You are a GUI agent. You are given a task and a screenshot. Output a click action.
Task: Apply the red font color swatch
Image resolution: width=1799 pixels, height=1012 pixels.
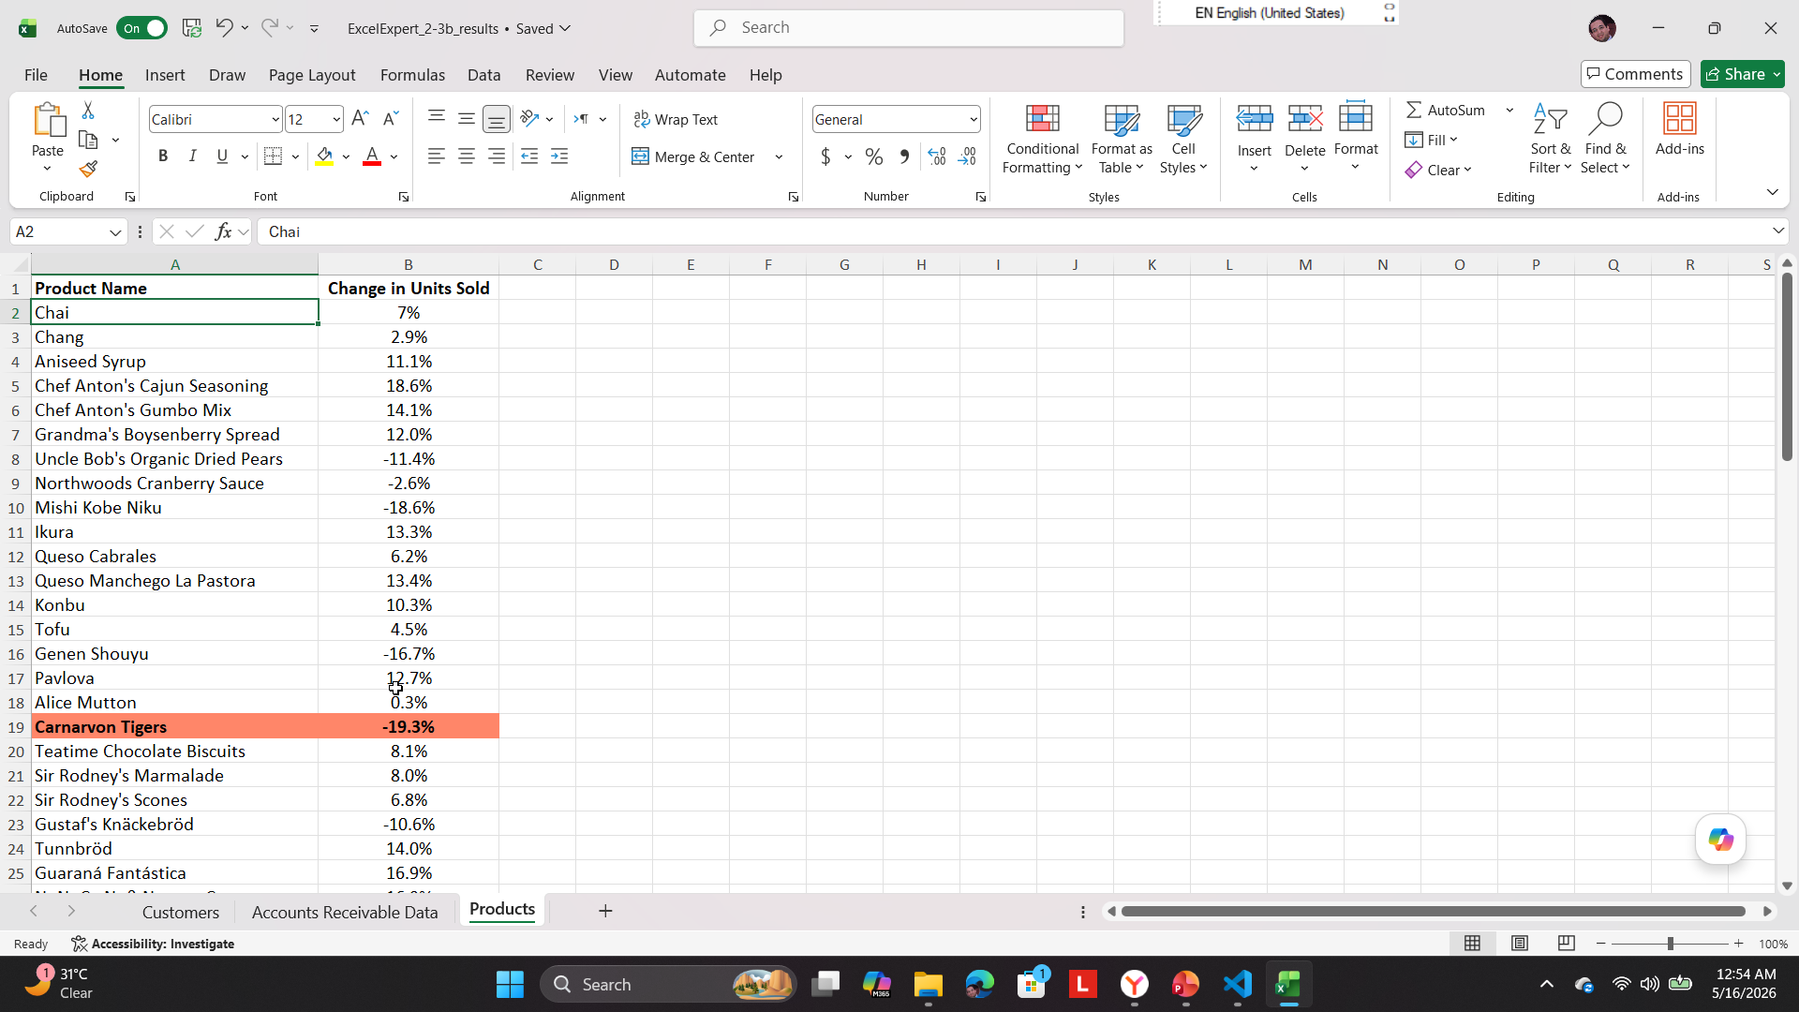pyautogui.click(x=372, y=156)
